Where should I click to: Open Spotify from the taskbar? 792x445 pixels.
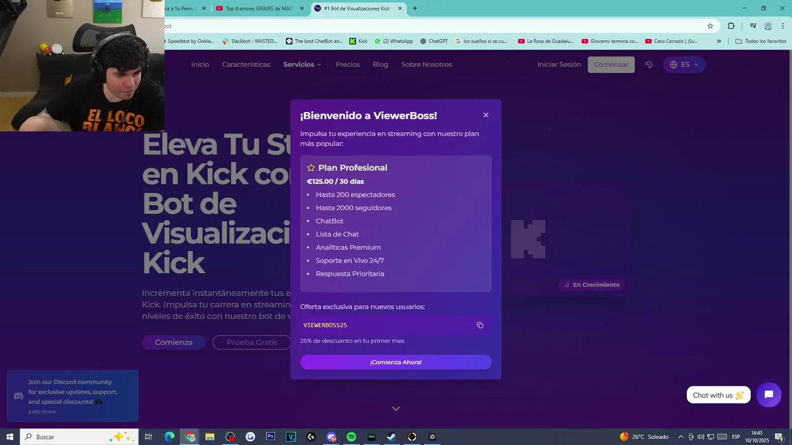tap(351, 437)
